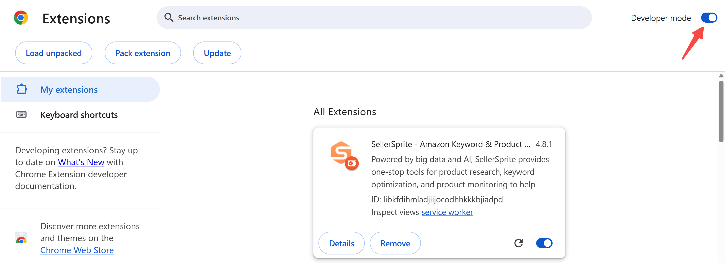Screen dimensions: 725x263
Task: Remove the SellerSprite extension
Action: 395,243
